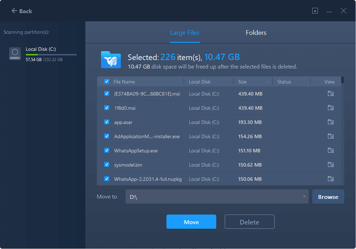
Task: Click the View folder icon for WhatsAppSetup.exe
Action: tap(331, 150)
